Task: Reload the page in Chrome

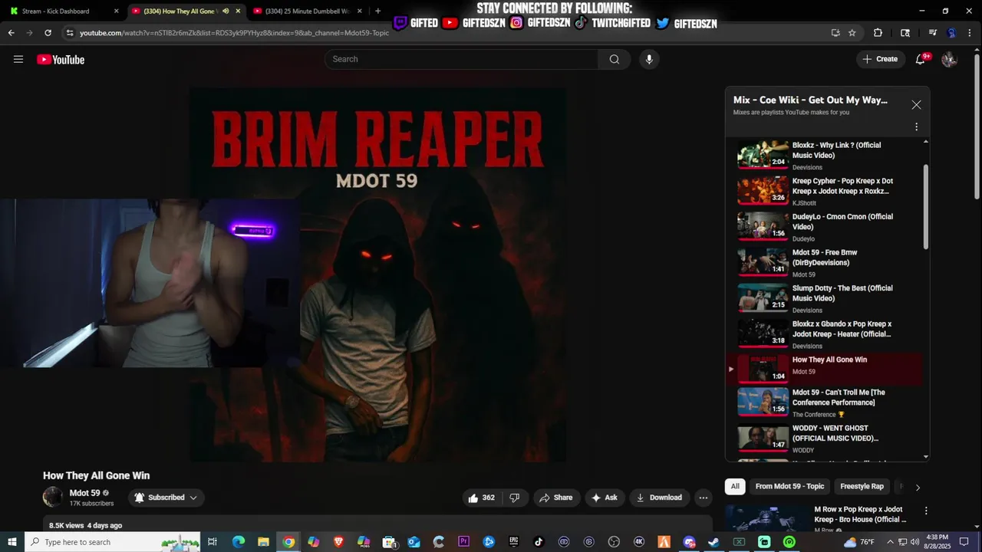Action: pyautogui.click(x=48, y=33)
